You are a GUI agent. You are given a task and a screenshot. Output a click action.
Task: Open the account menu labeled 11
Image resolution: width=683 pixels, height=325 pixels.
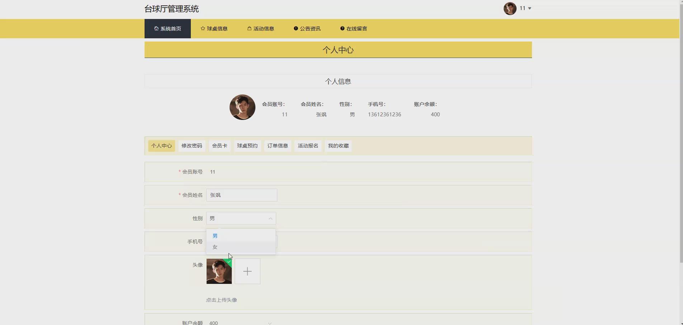524,8
